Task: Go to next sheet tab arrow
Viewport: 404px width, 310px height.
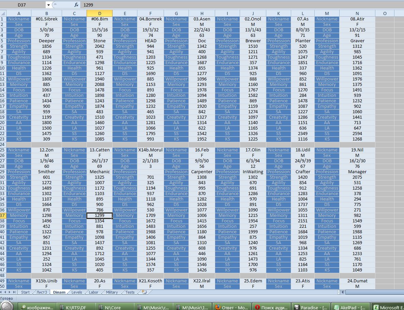Action: (10, 292)
